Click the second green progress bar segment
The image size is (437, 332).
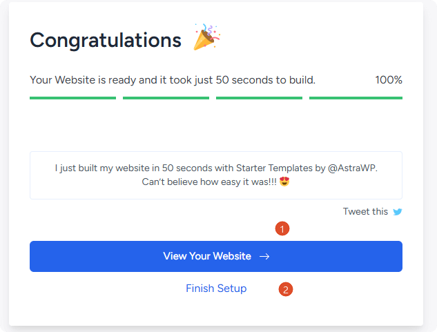(166, 98)
